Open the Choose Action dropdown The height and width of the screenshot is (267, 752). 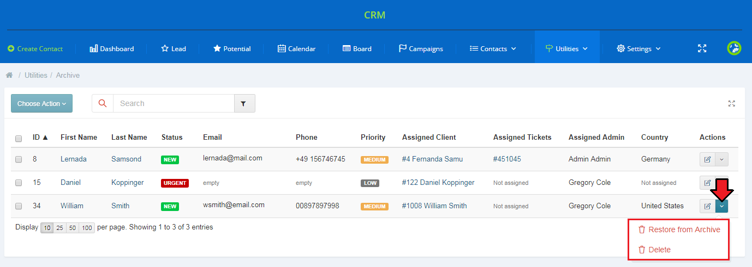tap(41, 103)
